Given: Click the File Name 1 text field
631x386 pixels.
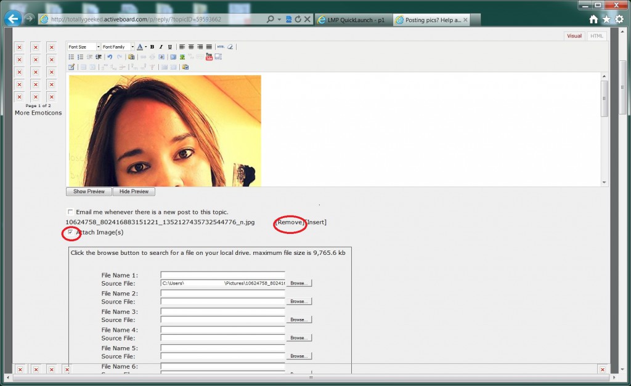Looking at the screenshot, I should pyautogui.click(x=222, y=275).
